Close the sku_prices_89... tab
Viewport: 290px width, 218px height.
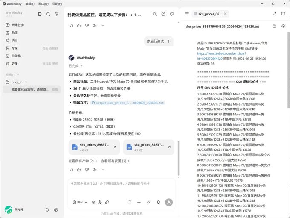point(226,14)
